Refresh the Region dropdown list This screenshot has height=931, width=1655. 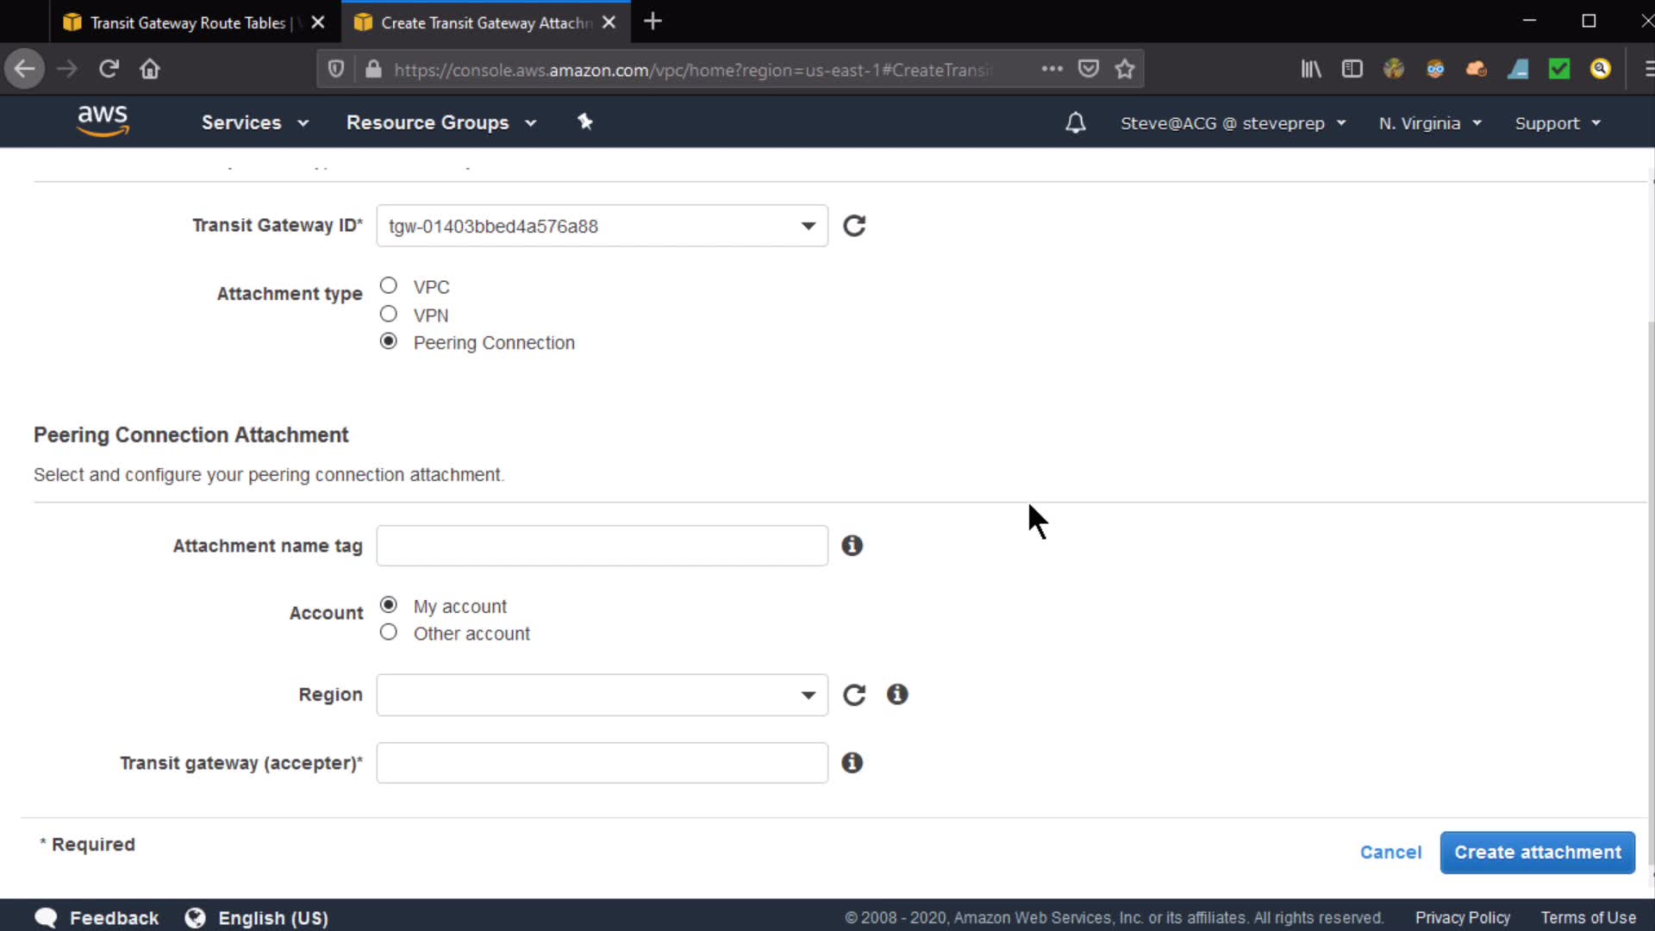[x=853, y=695]
